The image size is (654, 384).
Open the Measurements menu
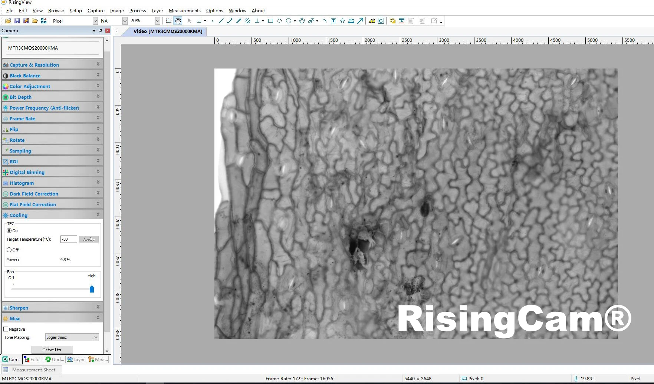point(184,10)
